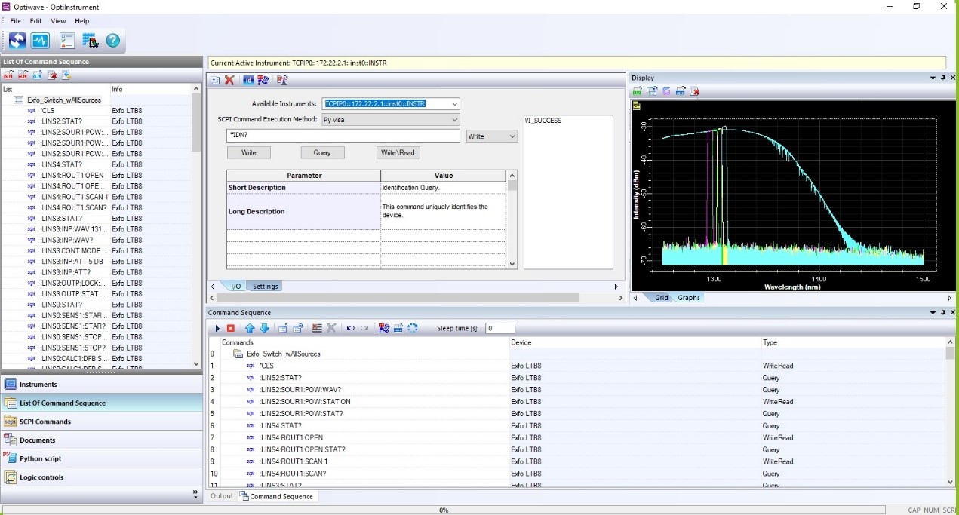Open the Help menu
The image size is (959, 515).
click(x=81, y=21)
